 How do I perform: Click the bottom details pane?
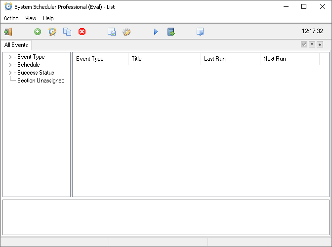point(166,217)
